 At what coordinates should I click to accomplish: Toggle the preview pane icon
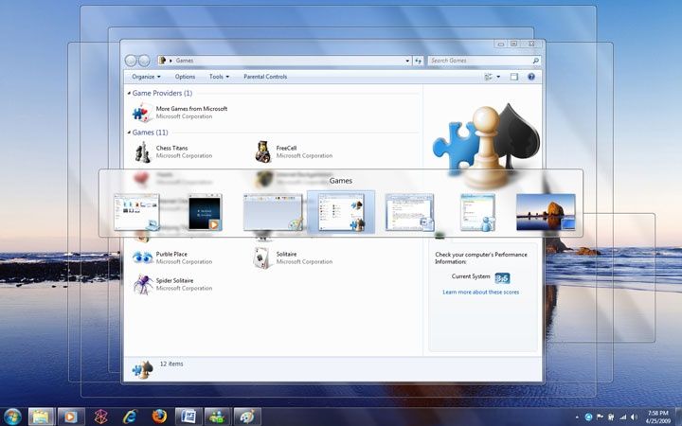tap(514, 77)
